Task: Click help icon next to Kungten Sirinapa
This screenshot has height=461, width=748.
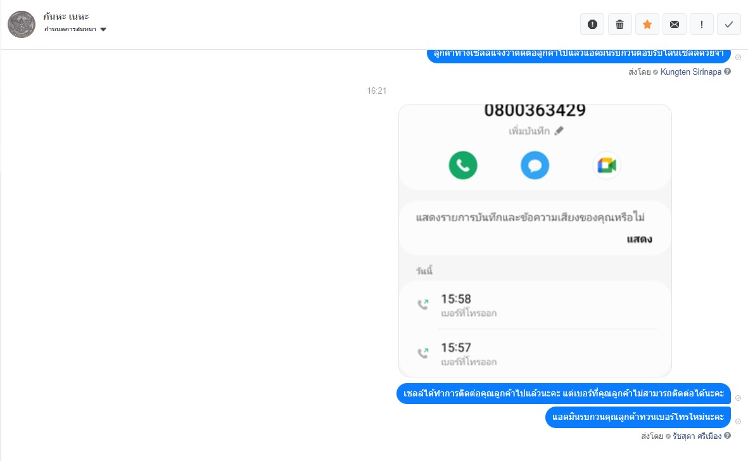Action: 727,72
